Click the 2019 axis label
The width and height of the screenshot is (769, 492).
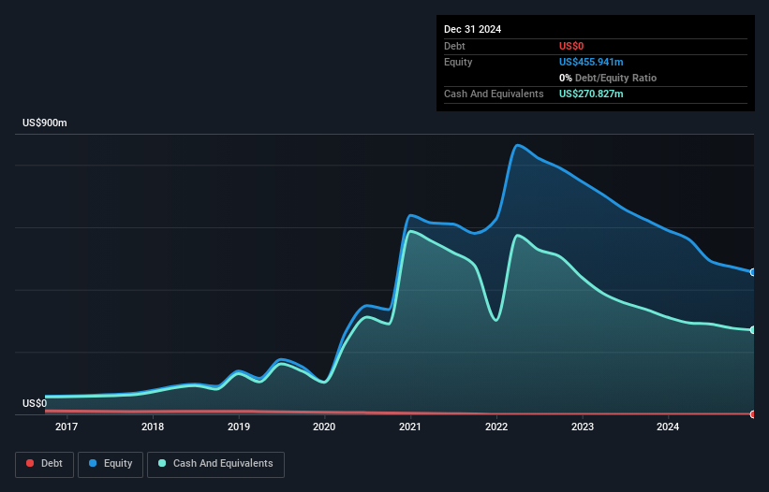tap(238, 427)
